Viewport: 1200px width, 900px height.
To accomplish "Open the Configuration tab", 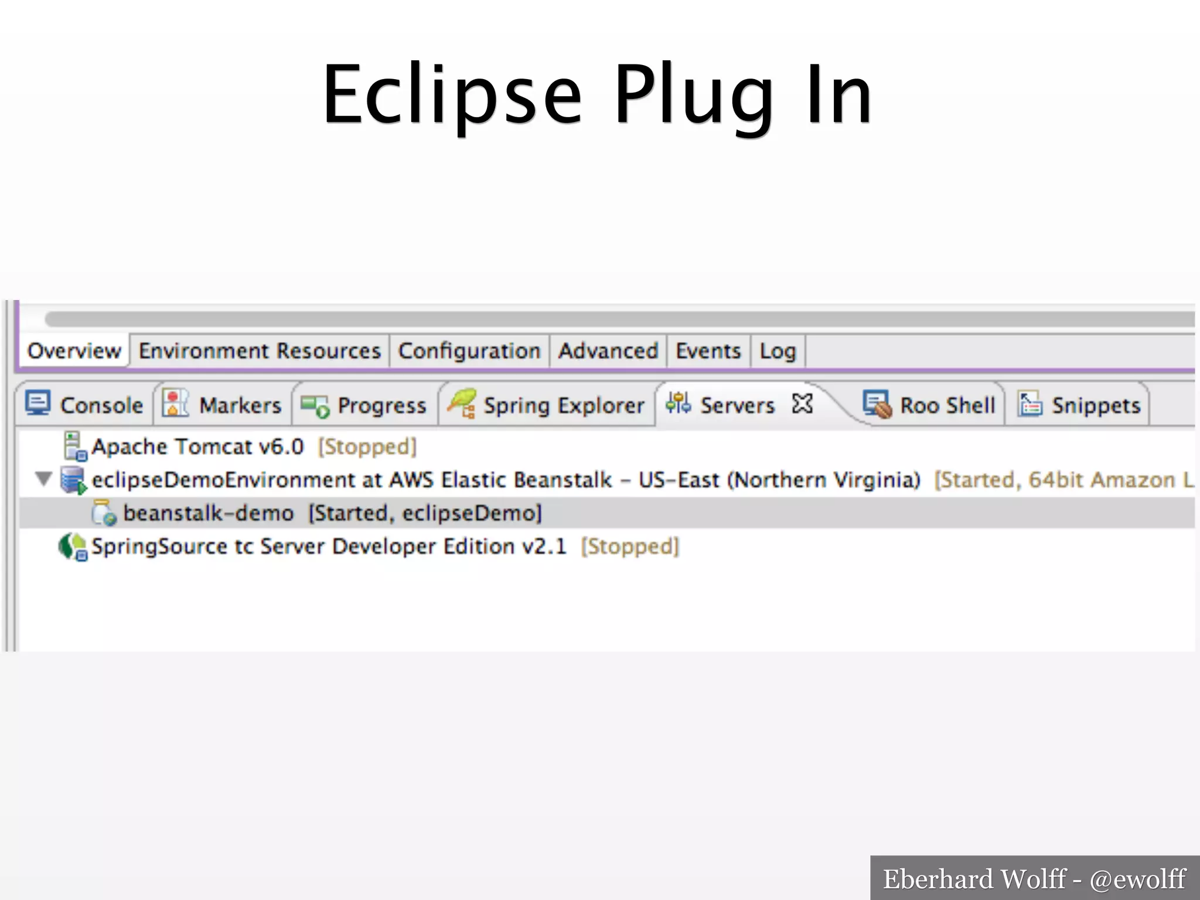I will pyautogui.click(x=469, y=351).
